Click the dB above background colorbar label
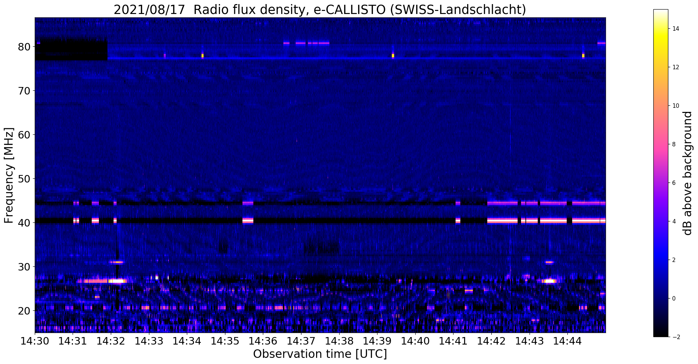The height and width of the screenshot is (364, 698). click(688, 173)
